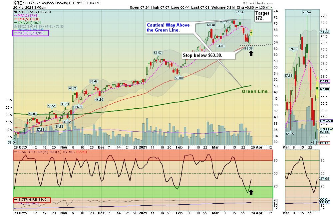Image resolution: width=333 pixels, height=216 pixels.
Task: Click the Stop below $63.38 label
Action: coord(208,55)
